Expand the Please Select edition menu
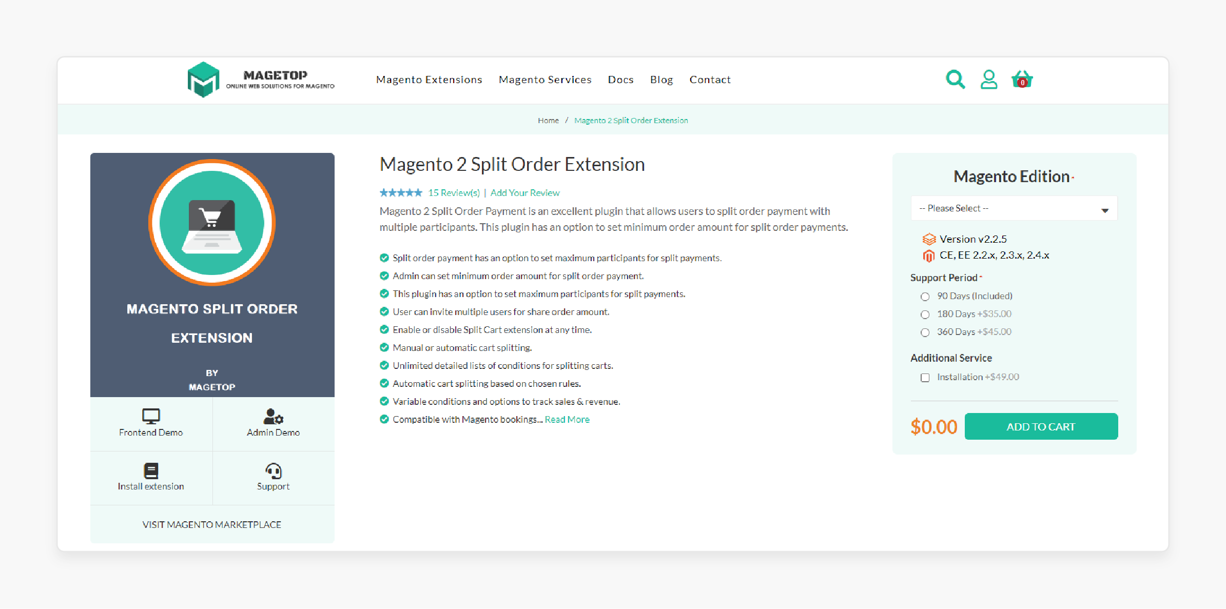Screen dimensions: 1226x609 pyautogui.click(x=1014, y=208)
